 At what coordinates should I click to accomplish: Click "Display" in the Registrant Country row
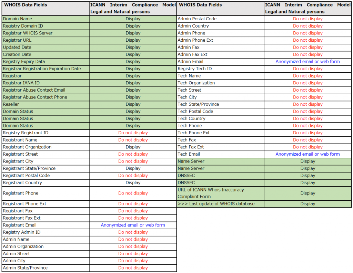133,182
